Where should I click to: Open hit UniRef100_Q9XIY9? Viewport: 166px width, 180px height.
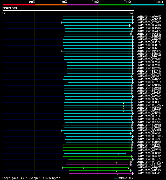[149, 31]
